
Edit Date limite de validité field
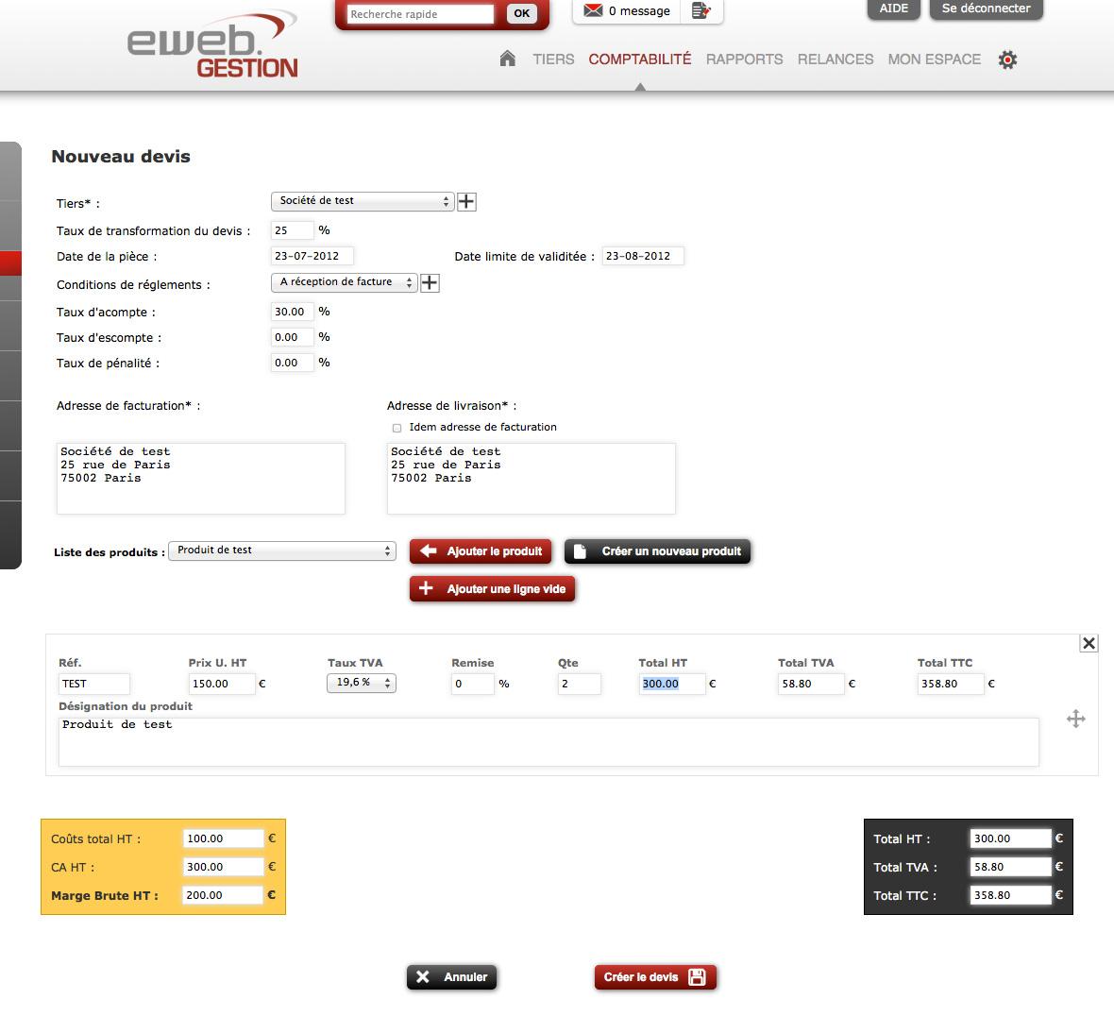click(643, 256)
